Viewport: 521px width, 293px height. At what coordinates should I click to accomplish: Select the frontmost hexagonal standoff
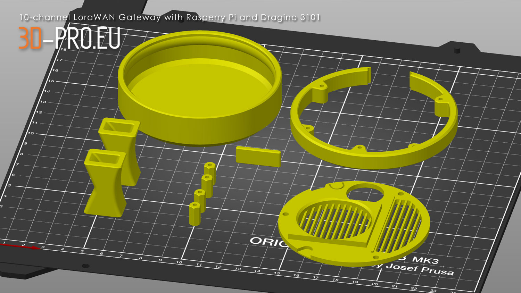coord(195,214)
